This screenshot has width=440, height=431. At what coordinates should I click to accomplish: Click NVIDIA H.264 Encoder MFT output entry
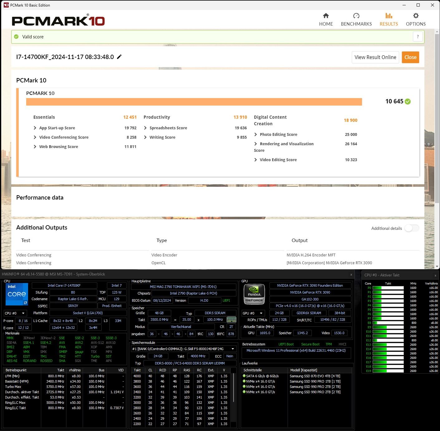pos(311,255)
